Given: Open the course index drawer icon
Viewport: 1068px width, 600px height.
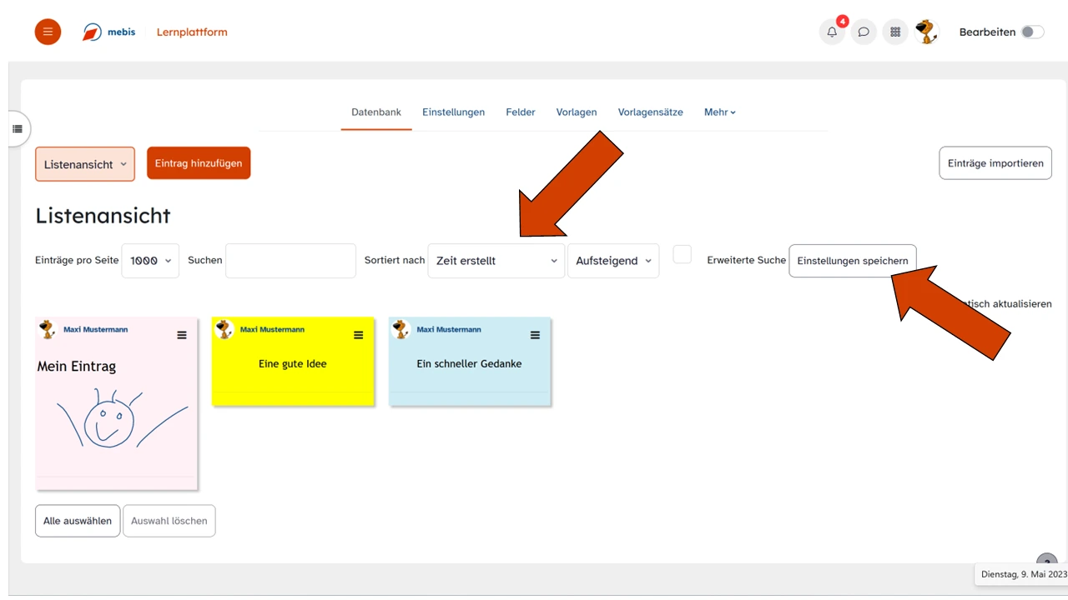Looking at the screenshot, I should (x=18, y=129).
